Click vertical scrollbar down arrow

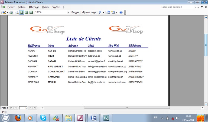206,104
